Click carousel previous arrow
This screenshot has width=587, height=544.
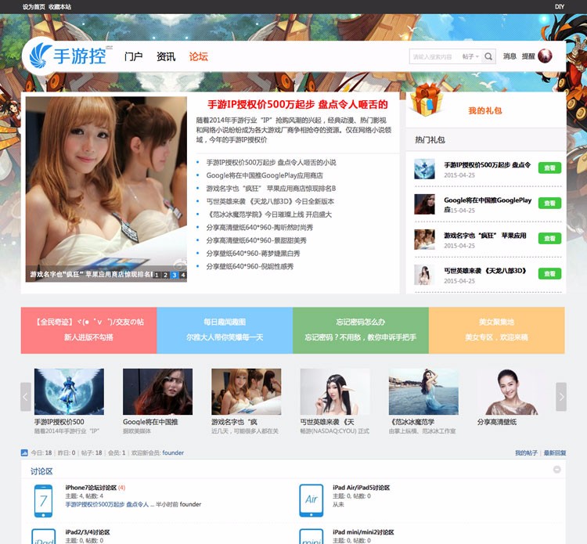pos(26,397)
